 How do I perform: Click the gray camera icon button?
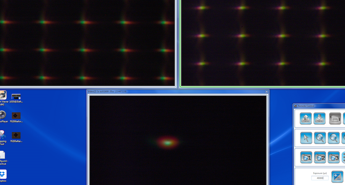tap(334, 119)
